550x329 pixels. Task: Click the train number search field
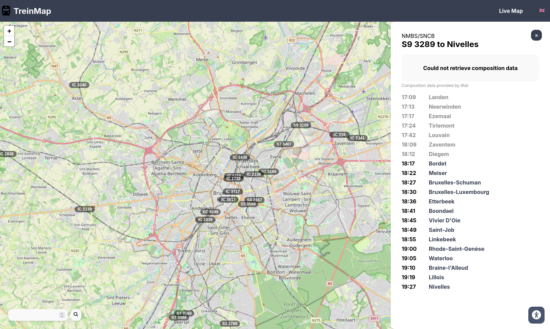[34, 315]
